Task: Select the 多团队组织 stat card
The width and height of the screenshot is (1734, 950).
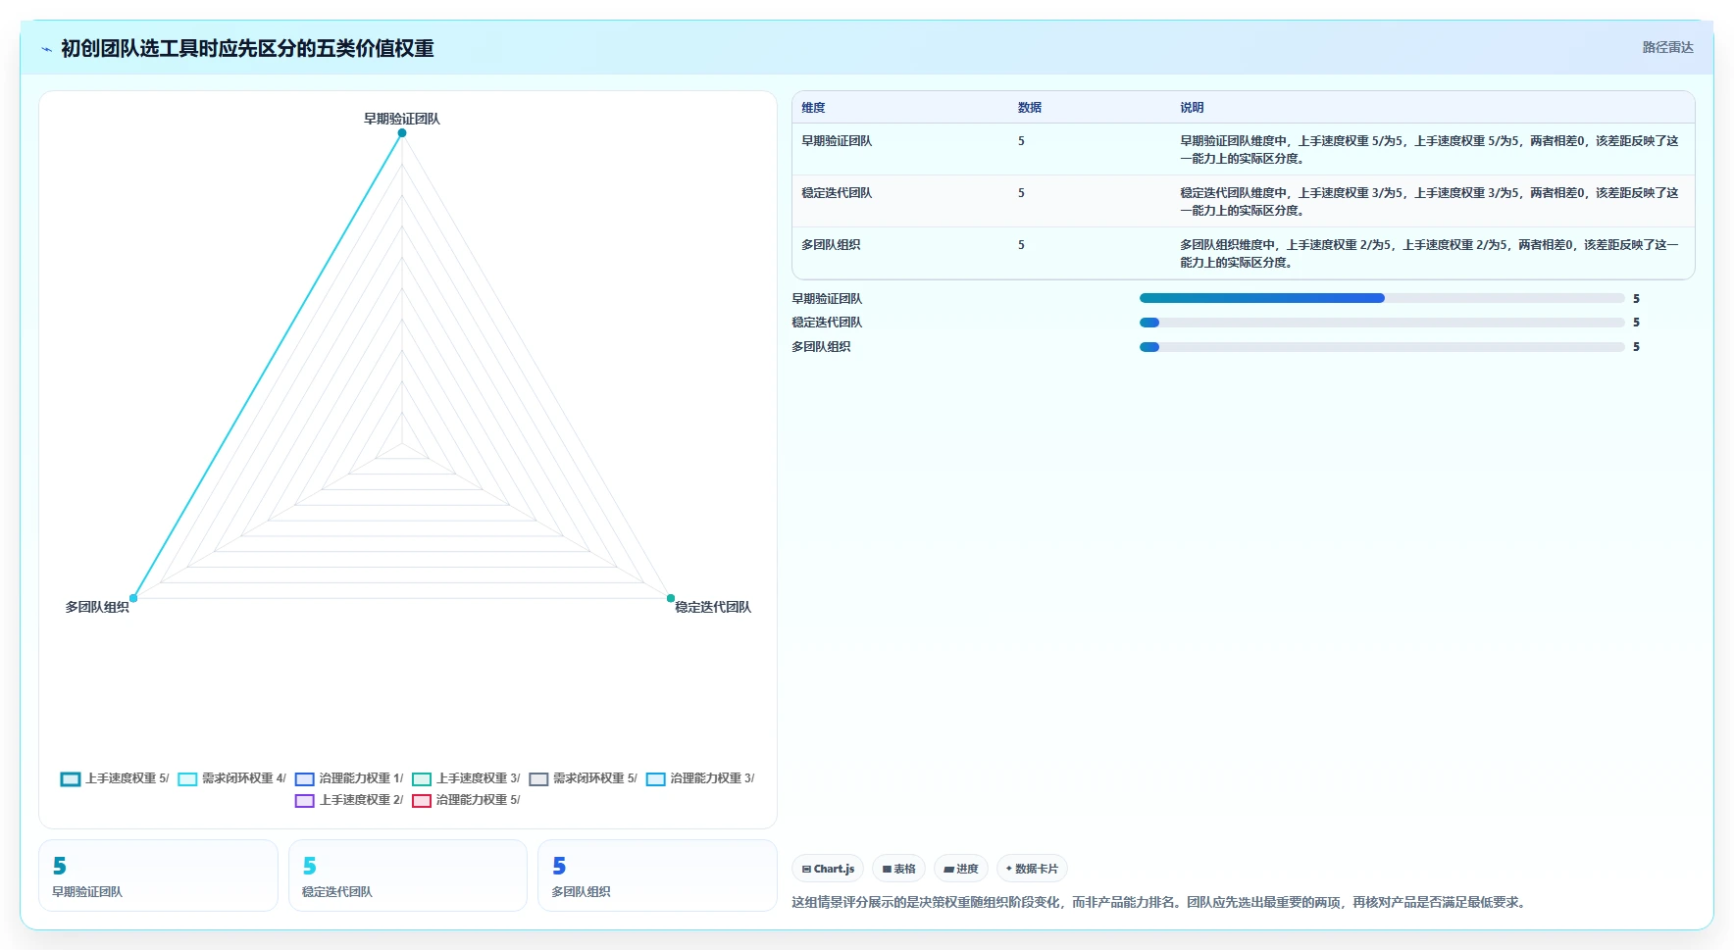Action: point(657,875)
